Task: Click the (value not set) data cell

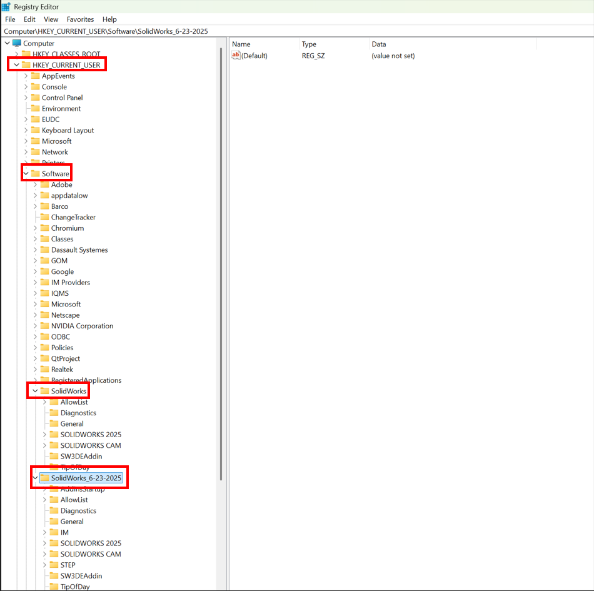Action: [x=393, y=56]
